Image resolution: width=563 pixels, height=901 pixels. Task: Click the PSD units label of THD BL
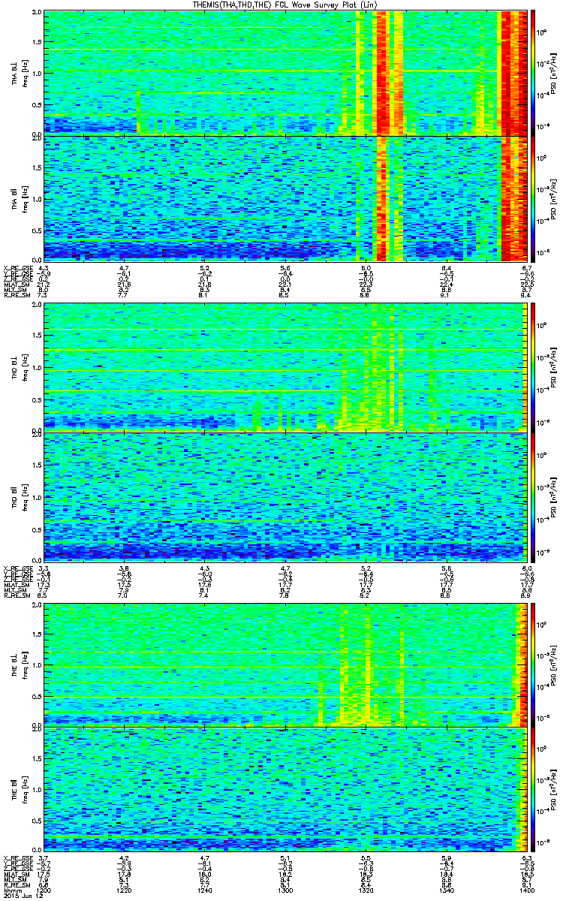555,367
